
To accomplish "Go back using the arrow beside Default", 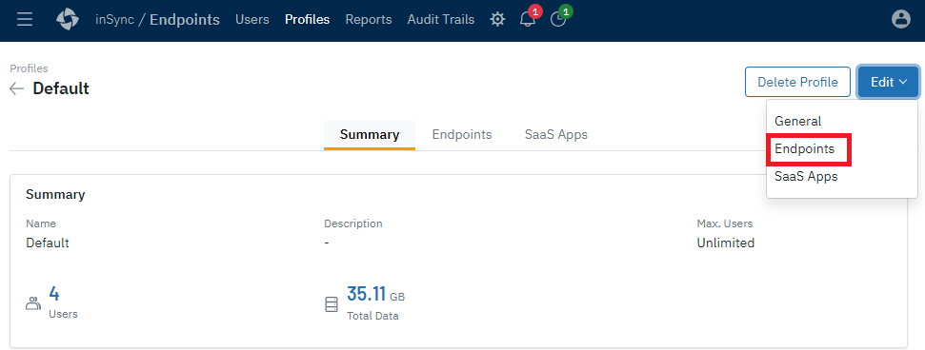I will tap(16, 89).
